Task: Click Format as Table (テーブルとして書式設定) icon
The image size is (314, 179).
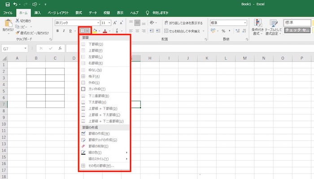Action: (274, 23)
